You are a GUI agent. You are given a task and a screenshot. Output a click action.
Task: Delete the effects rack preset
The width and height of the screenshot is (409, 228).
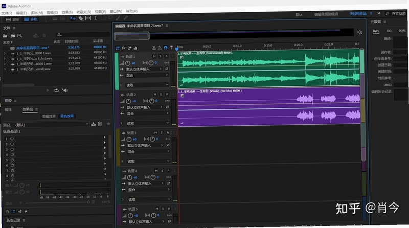pyautogui.click(x=100, y=124)
